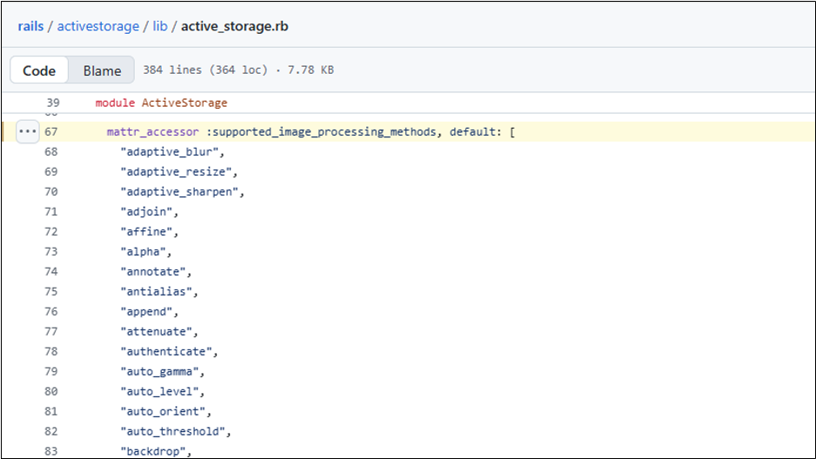Click the "attenuate" string
This screenshot has width=816, height=459.
point(156,331)
